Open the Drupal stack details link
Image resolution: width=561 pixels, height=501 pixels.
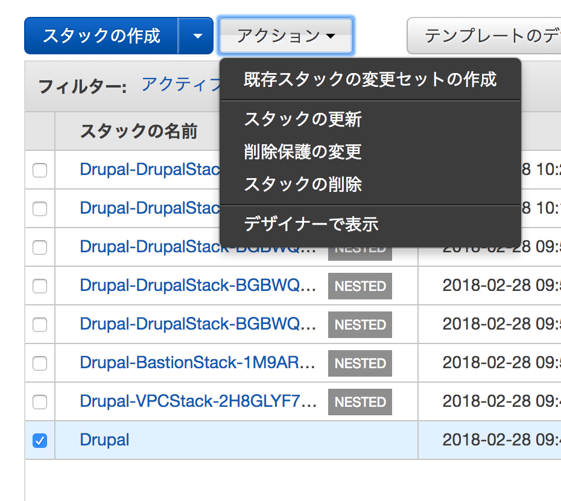tap(104, 440)
